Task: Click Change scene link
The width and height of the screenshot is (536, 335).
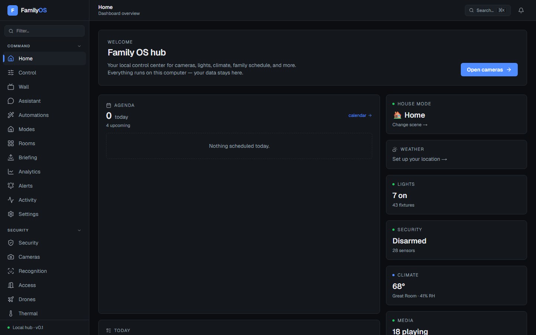Action: [410, 125]
